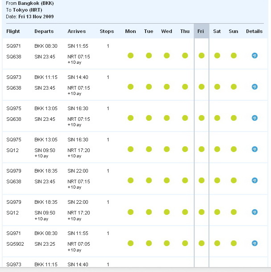This screenshot has width=271, height=272.
Task: Click the 'Tokyo (NRT)' destination text
Action: [27, 10]
